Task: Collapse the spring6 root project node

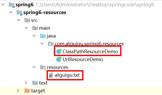Action: tap(3, 4)
